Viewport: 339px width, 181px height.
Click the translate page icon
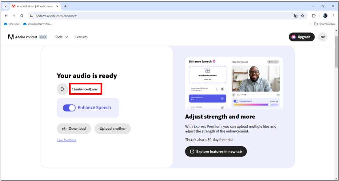[295, 16]
